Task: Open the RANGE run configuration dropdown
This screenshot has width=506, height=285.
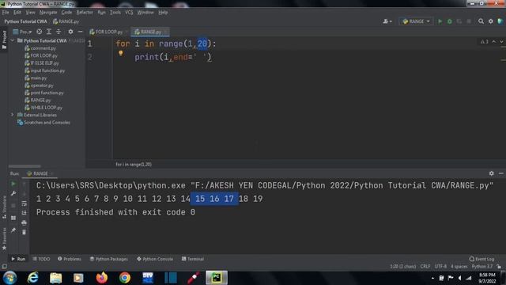Action: point(416,21)
